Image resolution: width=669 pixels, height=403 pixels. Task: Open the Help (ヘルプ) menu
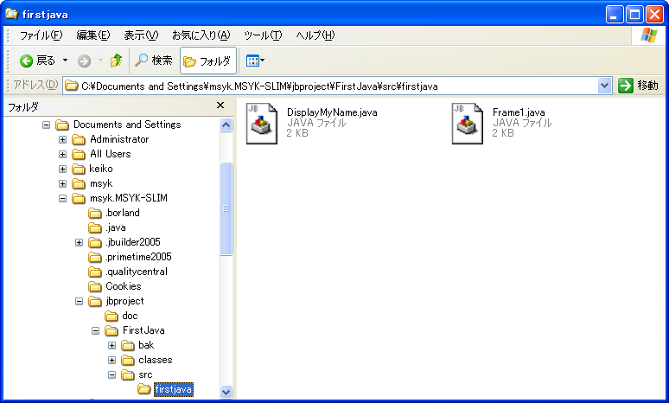click(315, 35)
